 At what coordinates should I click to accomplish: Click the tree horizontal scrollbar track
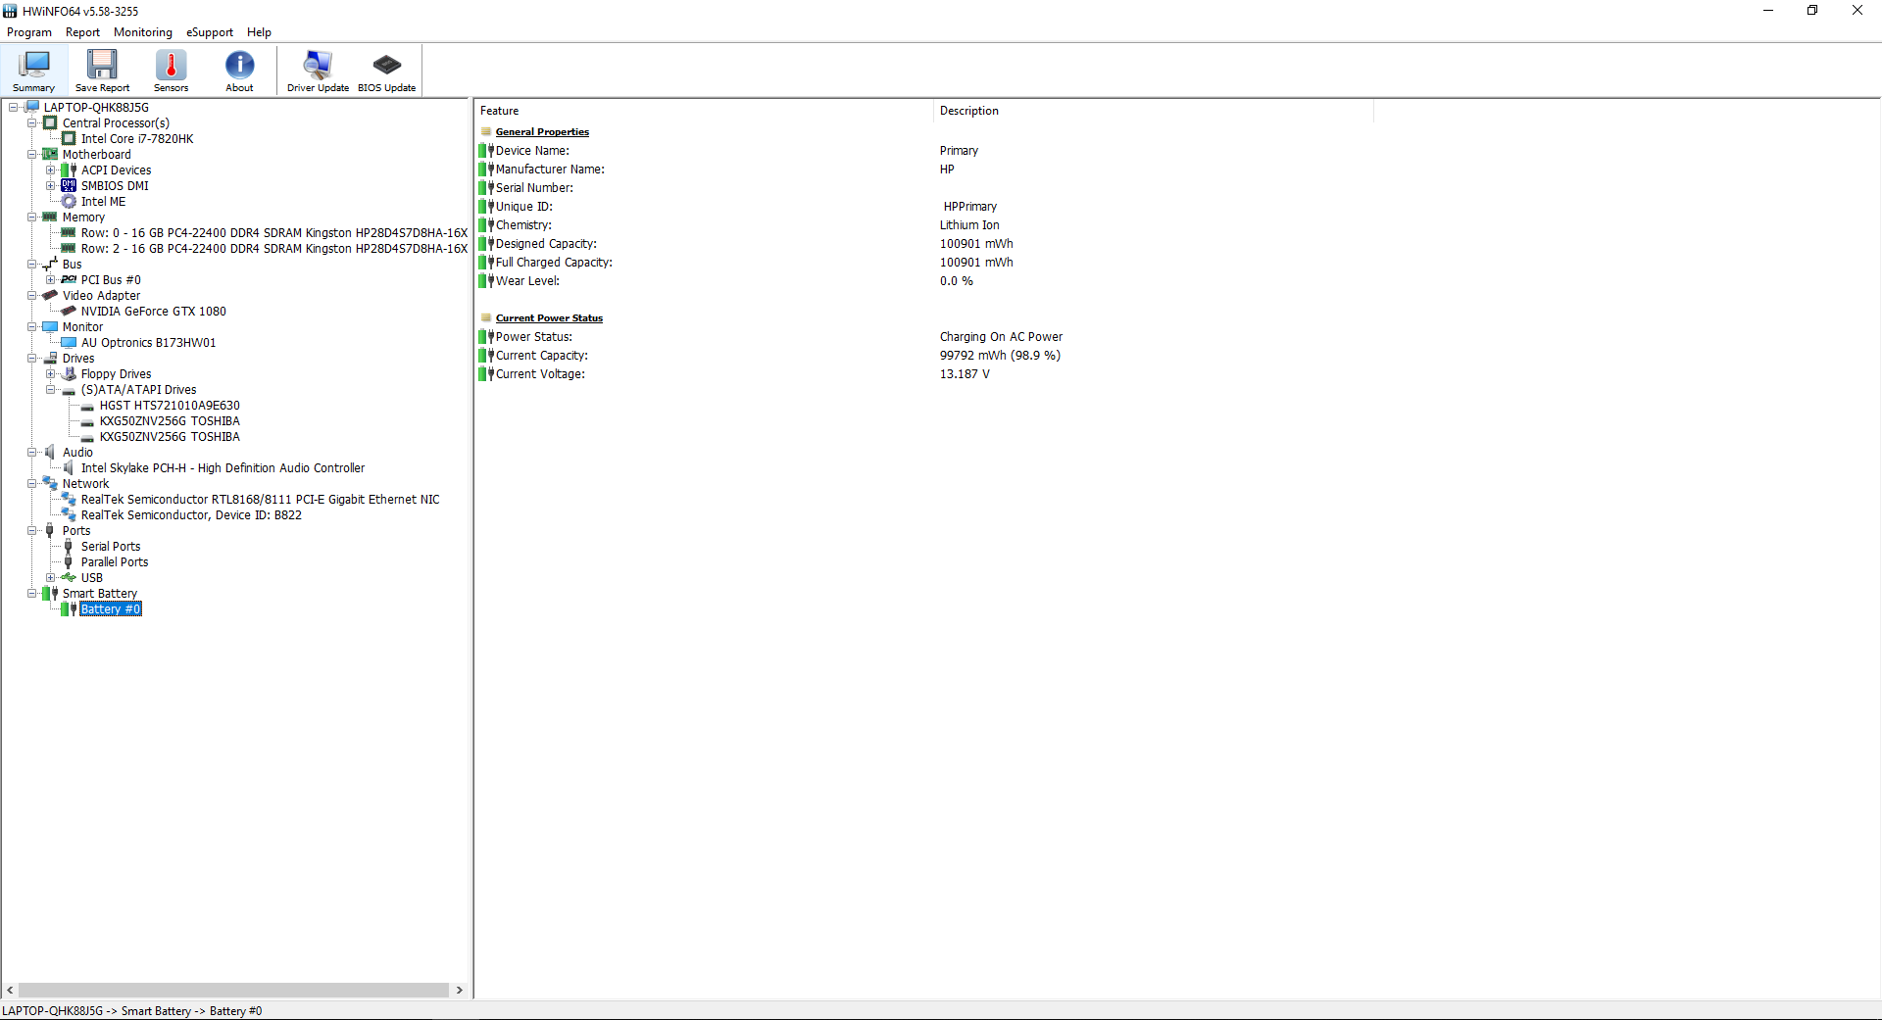point(233,991)
